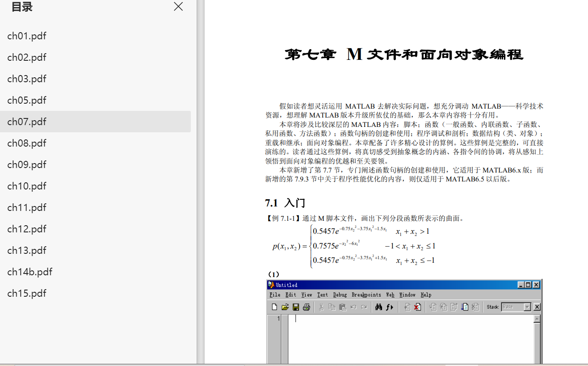This screenshot has width=588, height=366.
Task: Click the blue arrow Continue icon
Action: point(465,307)
